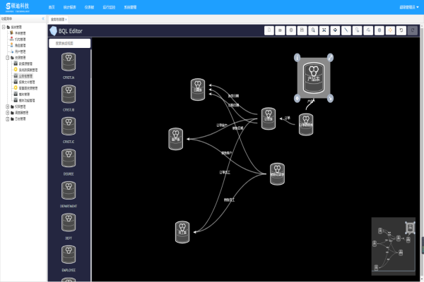Screen dimensions: 424x282
Task: Open 用户管理 in the sidebar tree
Action: 20,51
